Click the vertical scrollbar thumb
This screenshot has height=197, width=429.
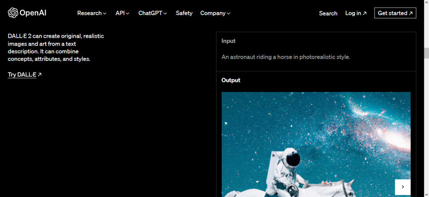pos(426,53)
